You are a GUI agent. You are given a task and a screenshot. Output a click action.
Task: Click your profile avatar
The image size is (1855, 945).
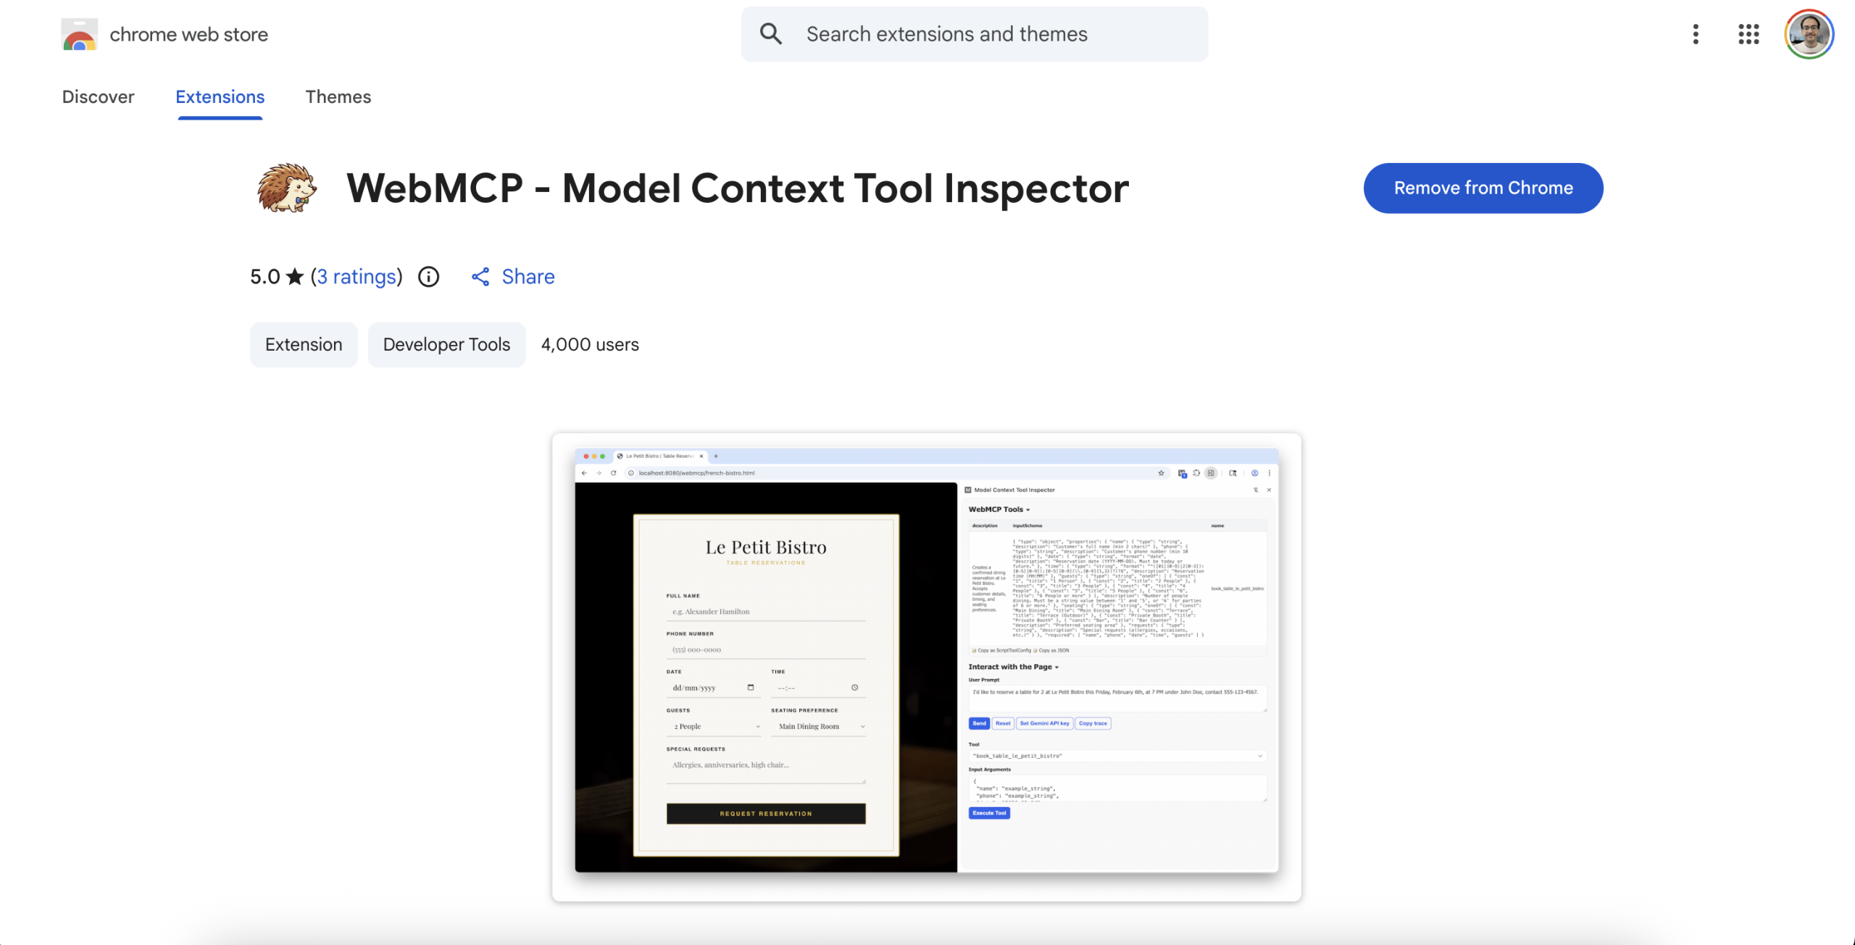[x=1809, y=33]
